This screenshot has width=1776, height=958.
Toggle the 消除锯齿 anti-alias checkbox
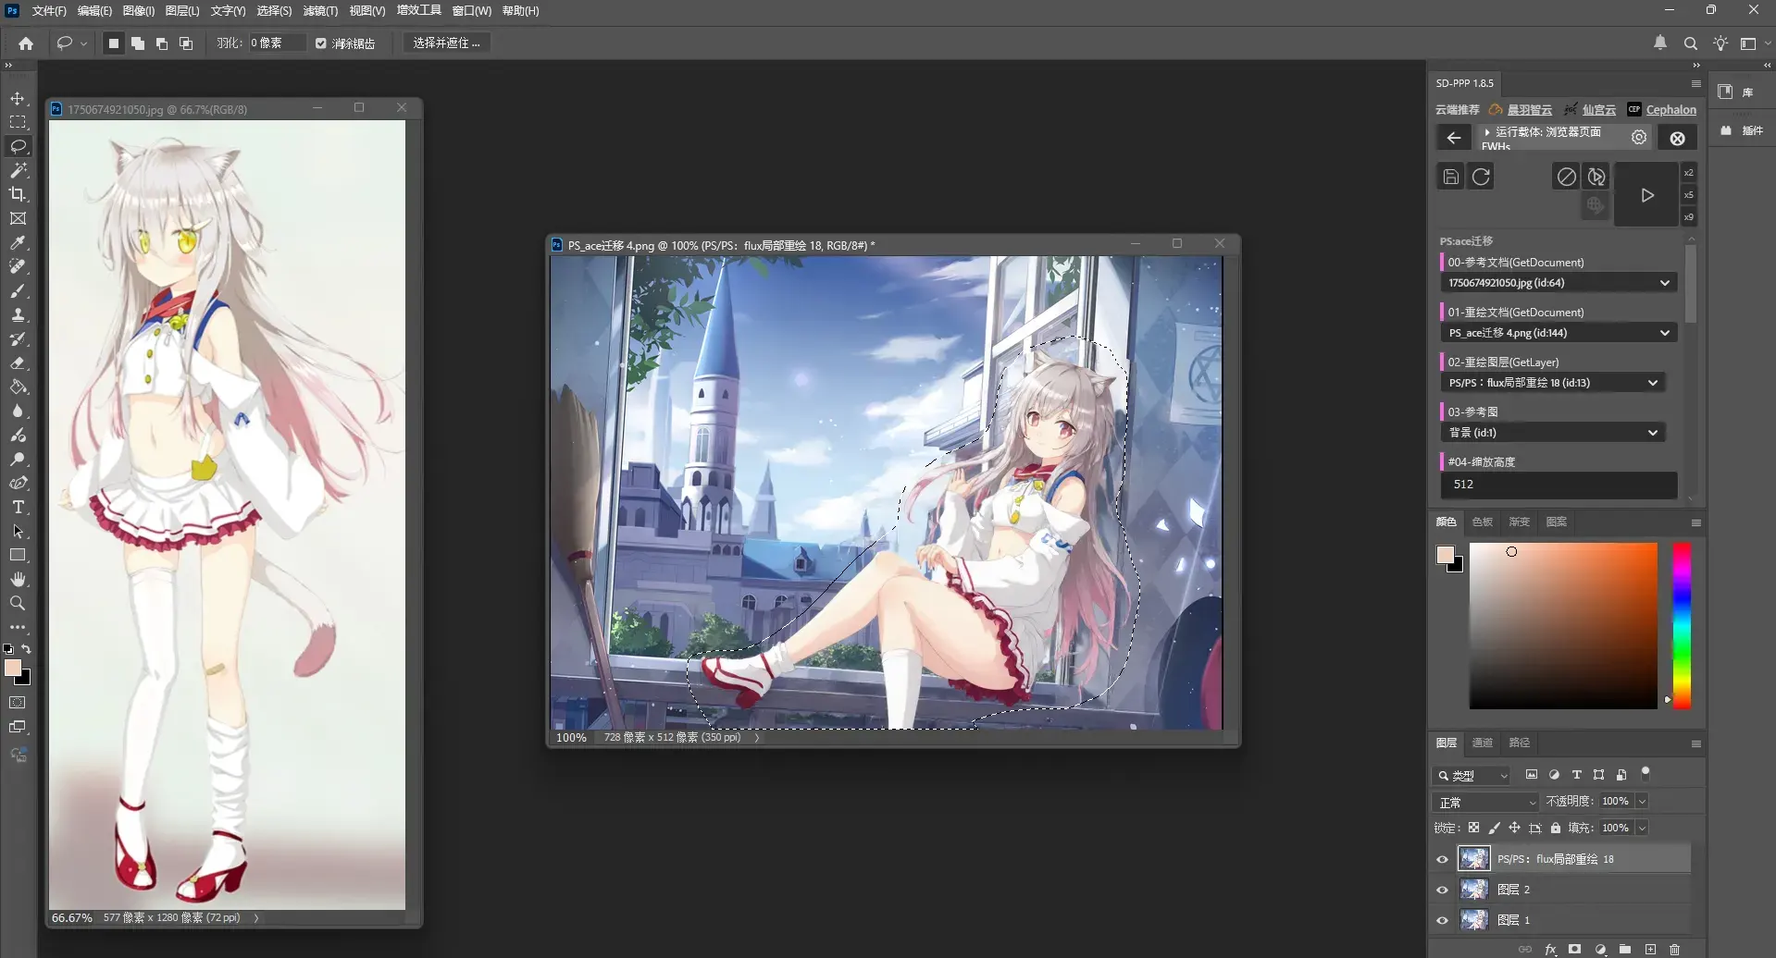321,43
